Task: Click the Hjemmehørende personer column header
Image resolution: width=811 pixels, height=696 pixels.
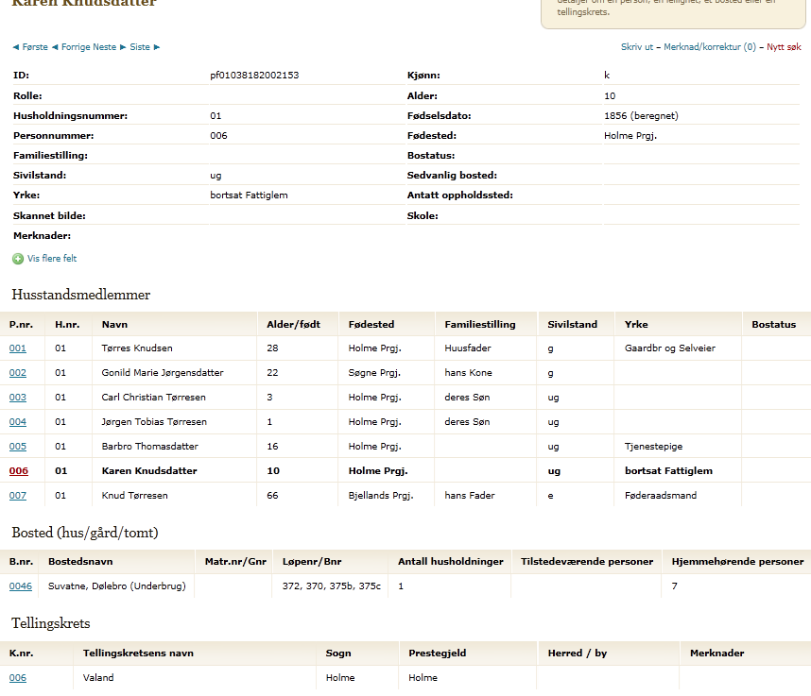Action: click(x=737, y=562)
